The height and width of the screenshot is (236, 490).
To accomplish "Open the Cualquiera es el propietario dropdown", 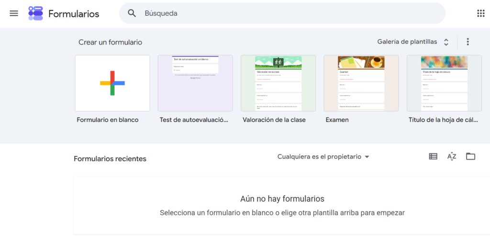I will click(x=323, y=157).
